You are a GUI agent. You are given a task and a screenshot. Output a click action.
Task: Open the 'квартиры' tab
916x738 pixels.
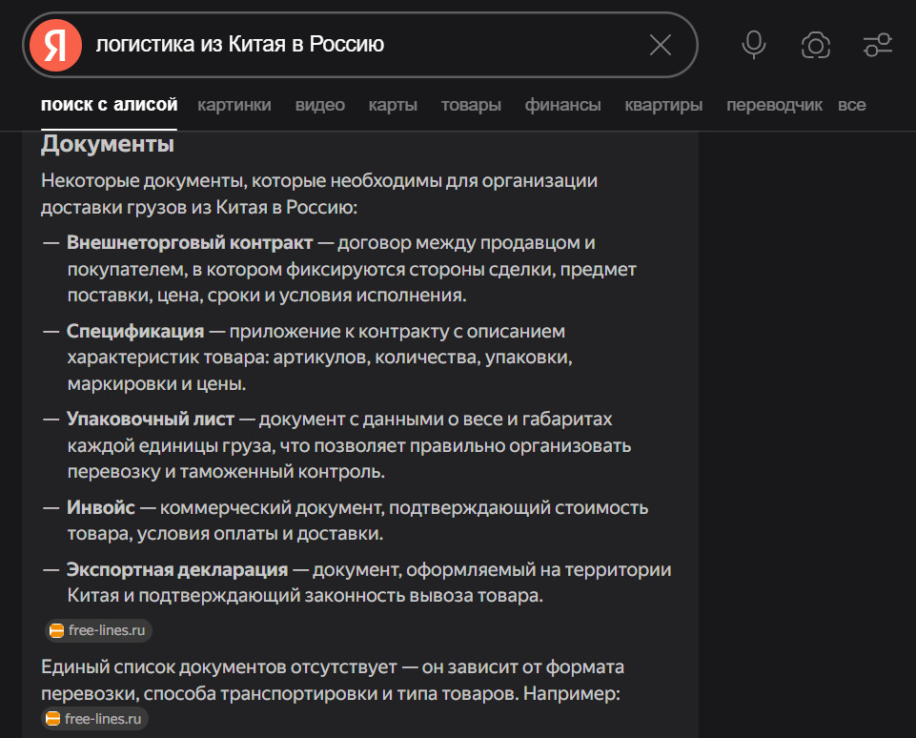663,105
